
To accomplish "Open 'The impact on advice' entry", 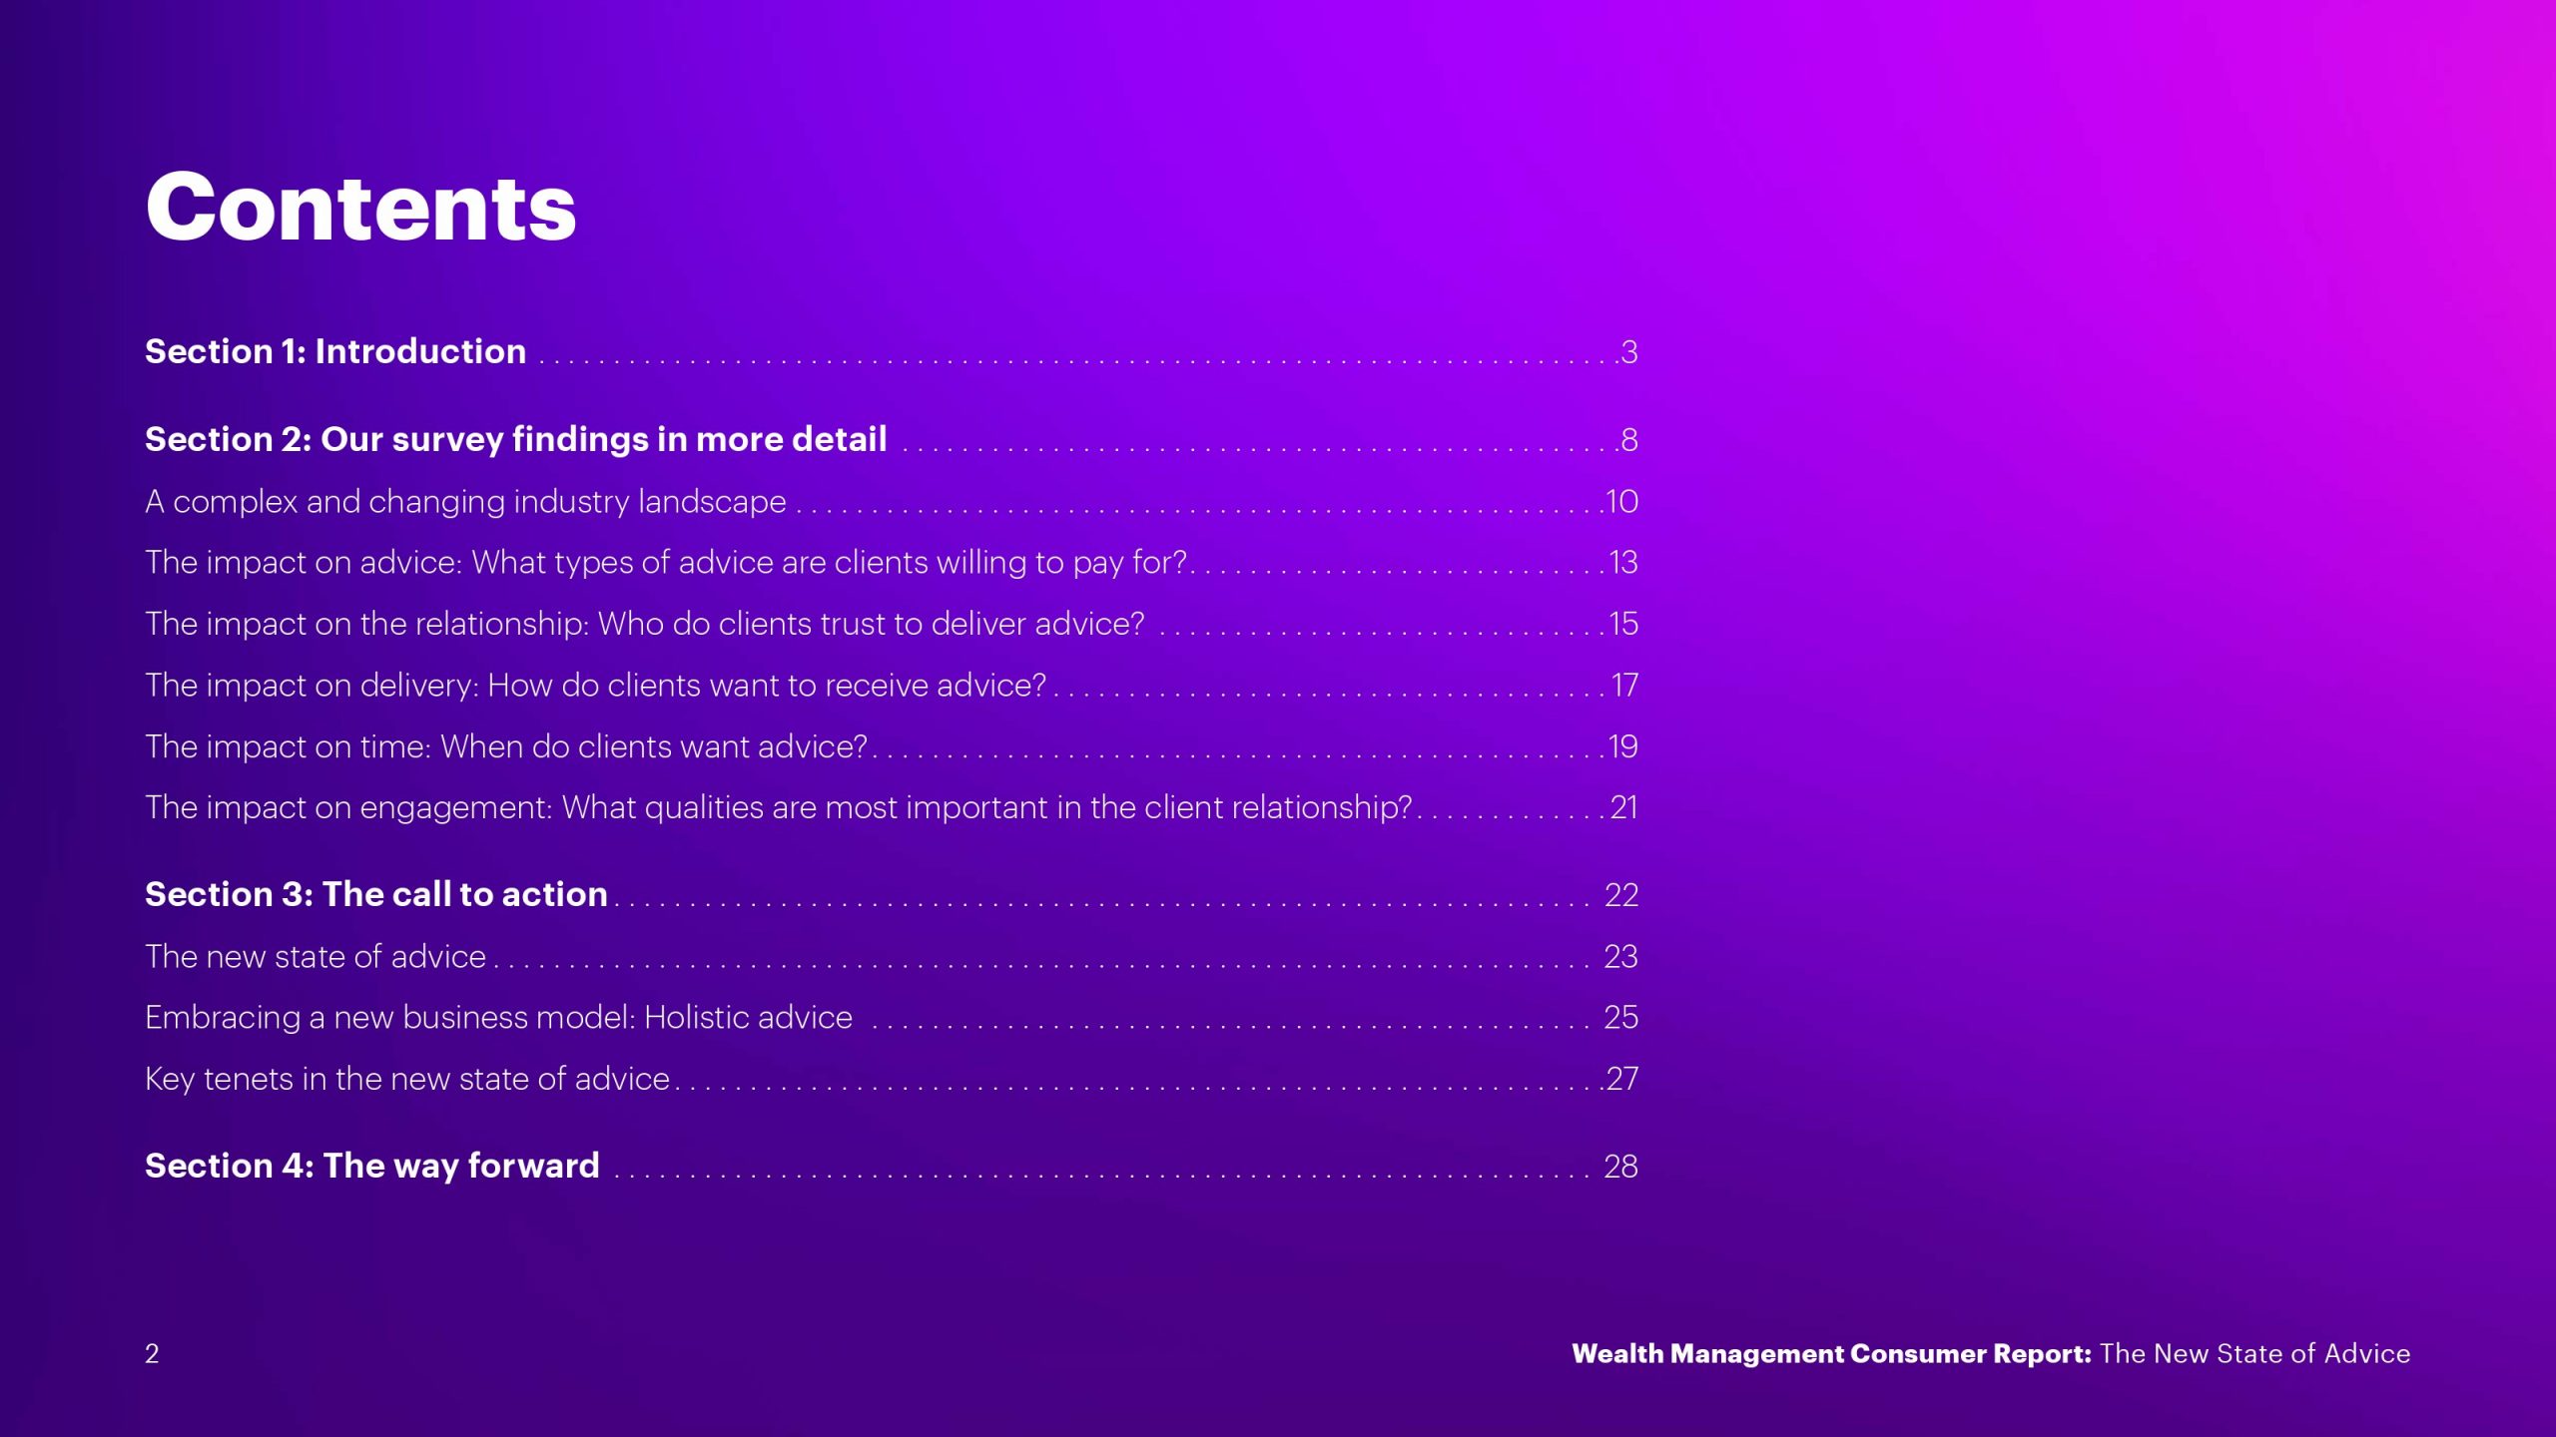I will 665,563.
